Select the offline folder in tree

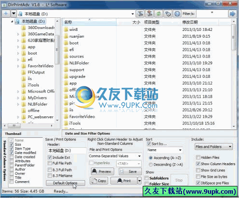33,111
